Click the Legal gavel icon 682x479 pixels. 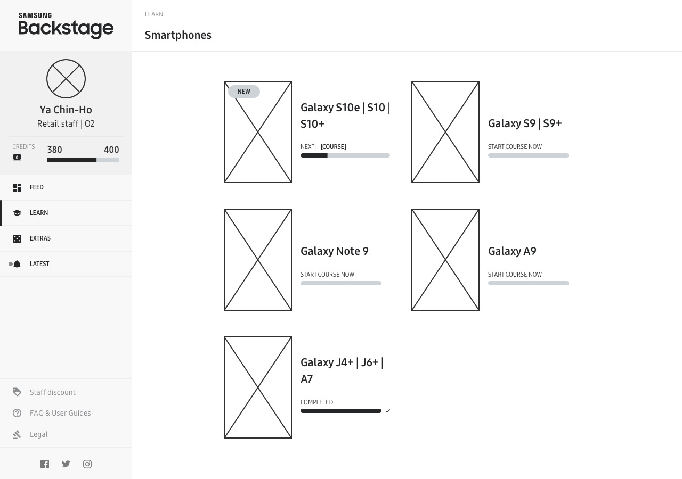pos(17,434)
